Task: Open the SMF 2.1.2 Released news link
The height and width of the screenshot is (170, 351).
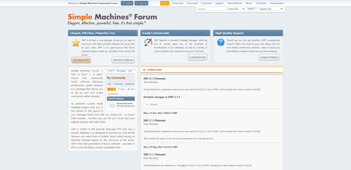Action: 155,121
